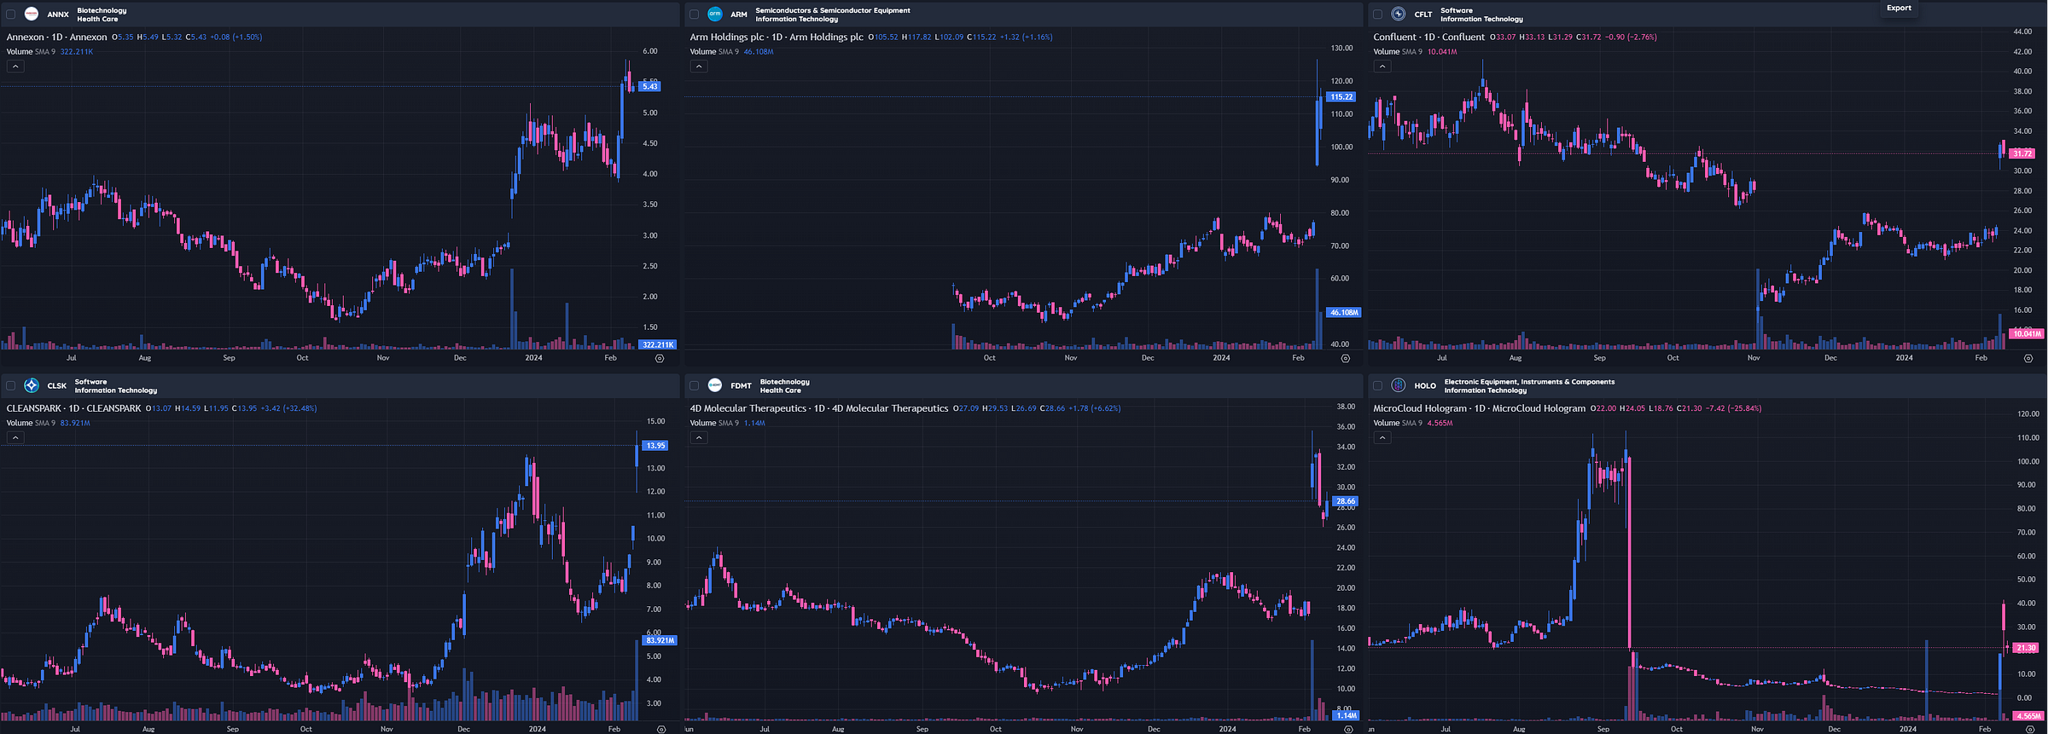Click the ARM ticker symbol
This screenshot has width=2048, height=734.
click(x=739, y=14)
